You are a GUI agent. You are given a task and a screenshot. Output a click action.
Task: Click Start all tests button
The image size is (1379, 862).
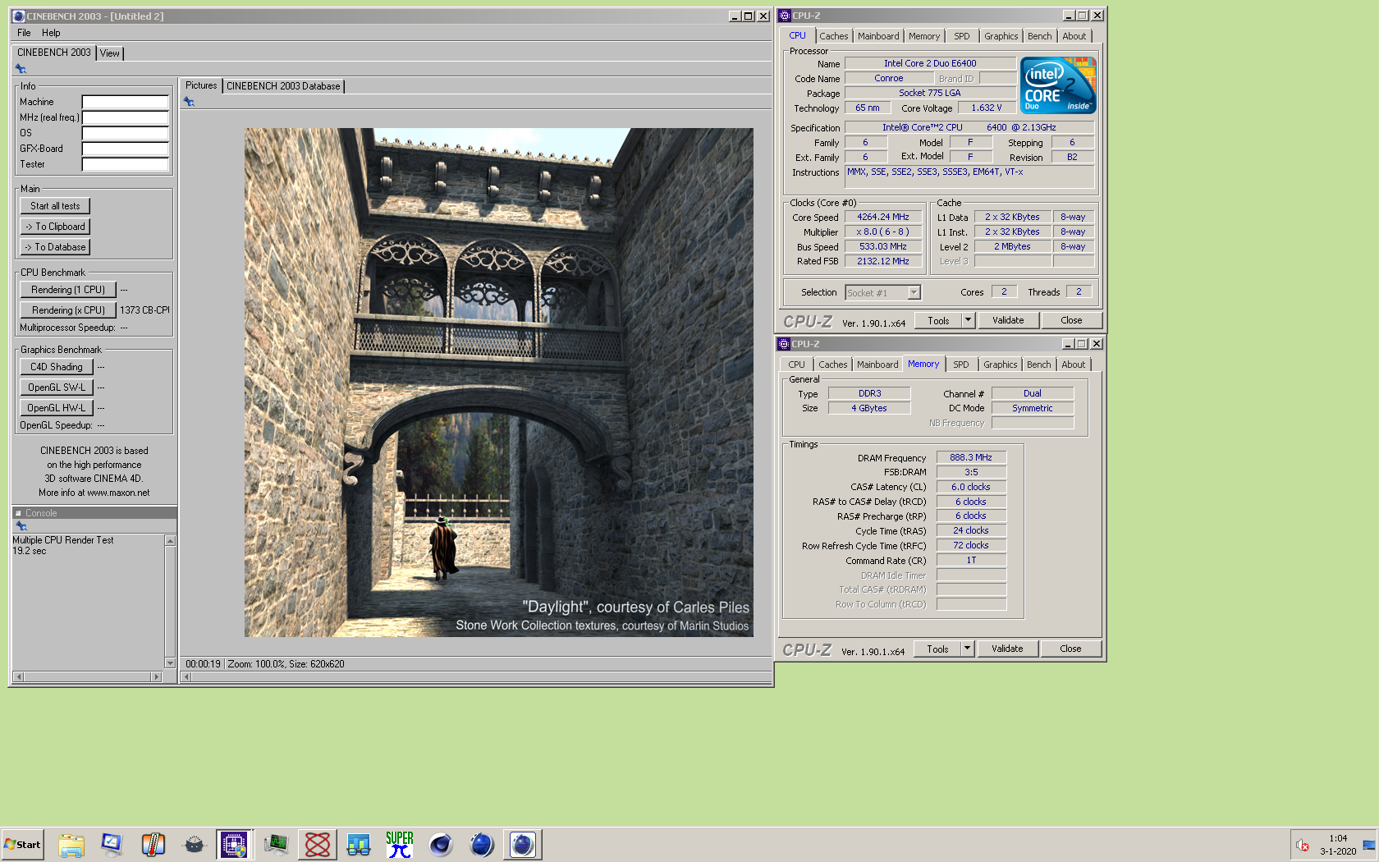pos(55,206)
